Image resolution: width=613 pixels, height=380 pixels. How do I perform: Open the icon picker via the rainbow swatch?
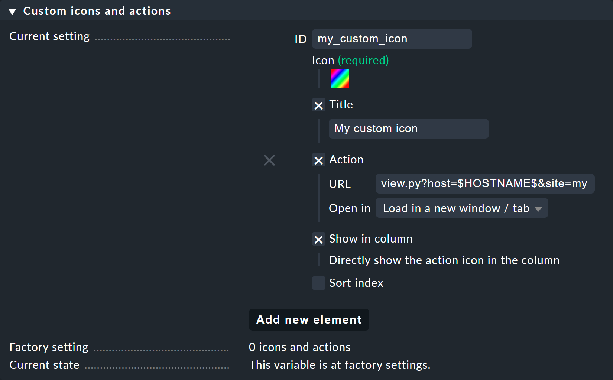(339, 79)
